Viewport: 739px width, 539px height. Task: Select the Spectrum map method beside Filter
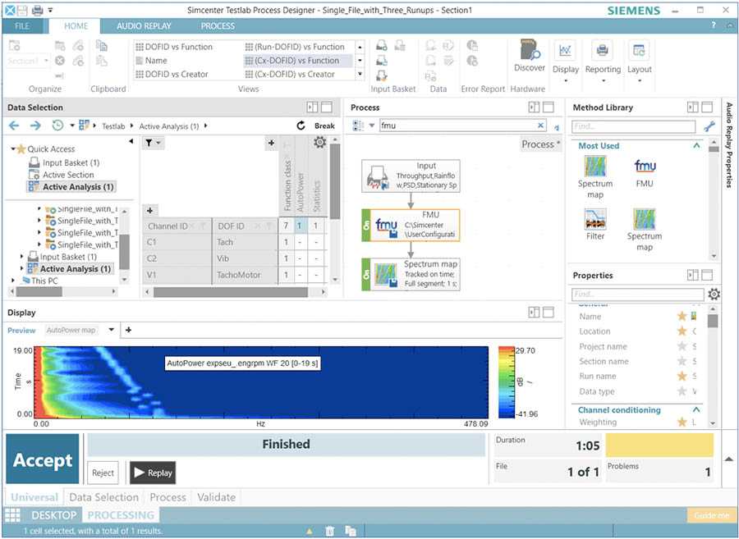[645, 230]
